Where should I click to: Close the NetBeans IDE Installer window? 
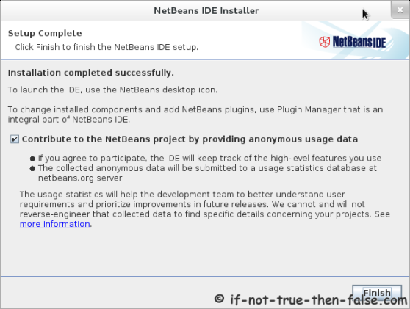400,10
